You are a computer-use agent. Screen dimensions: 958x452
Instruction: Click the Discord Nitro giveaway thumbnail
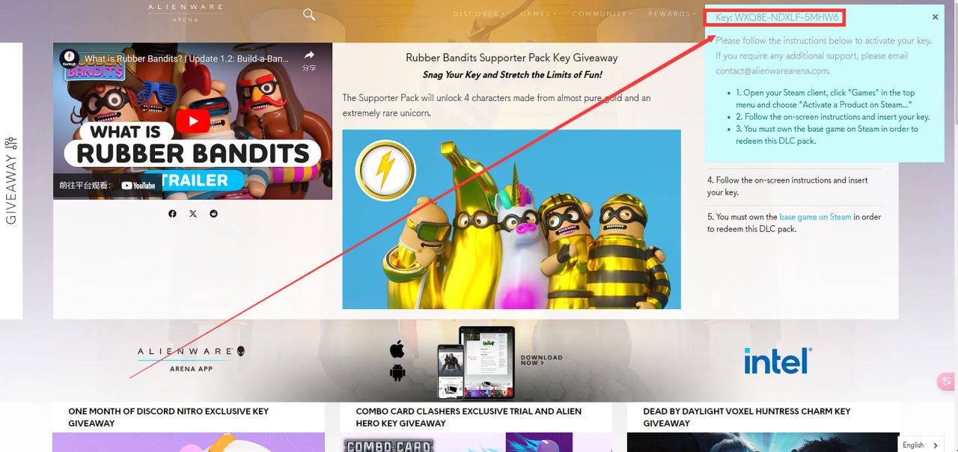189,442
